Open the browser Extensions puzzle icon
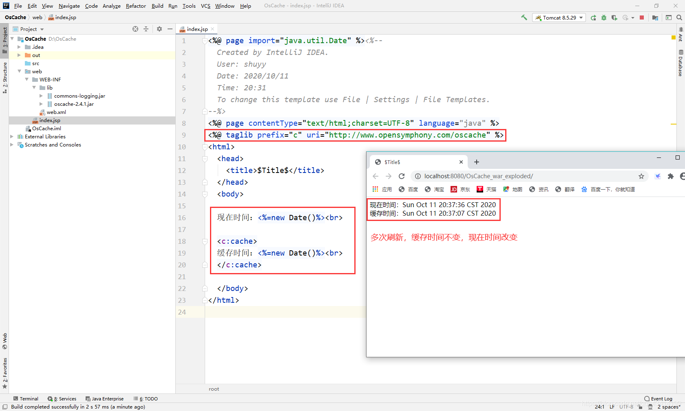 pyautogui.click(x=671, y=176)
